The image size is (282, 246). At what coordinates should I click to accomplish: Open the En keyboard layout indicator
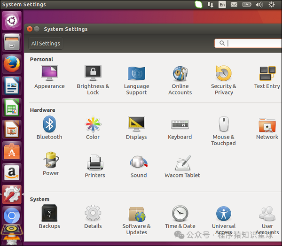[222, 4]
